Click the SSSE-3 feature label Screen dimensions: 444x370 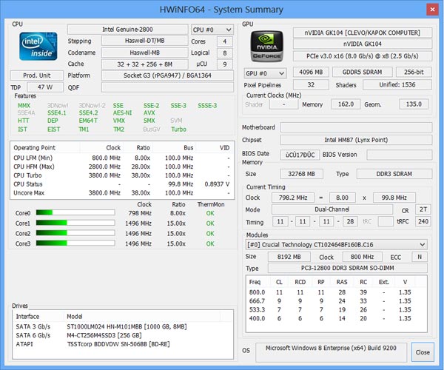(207, 106)
